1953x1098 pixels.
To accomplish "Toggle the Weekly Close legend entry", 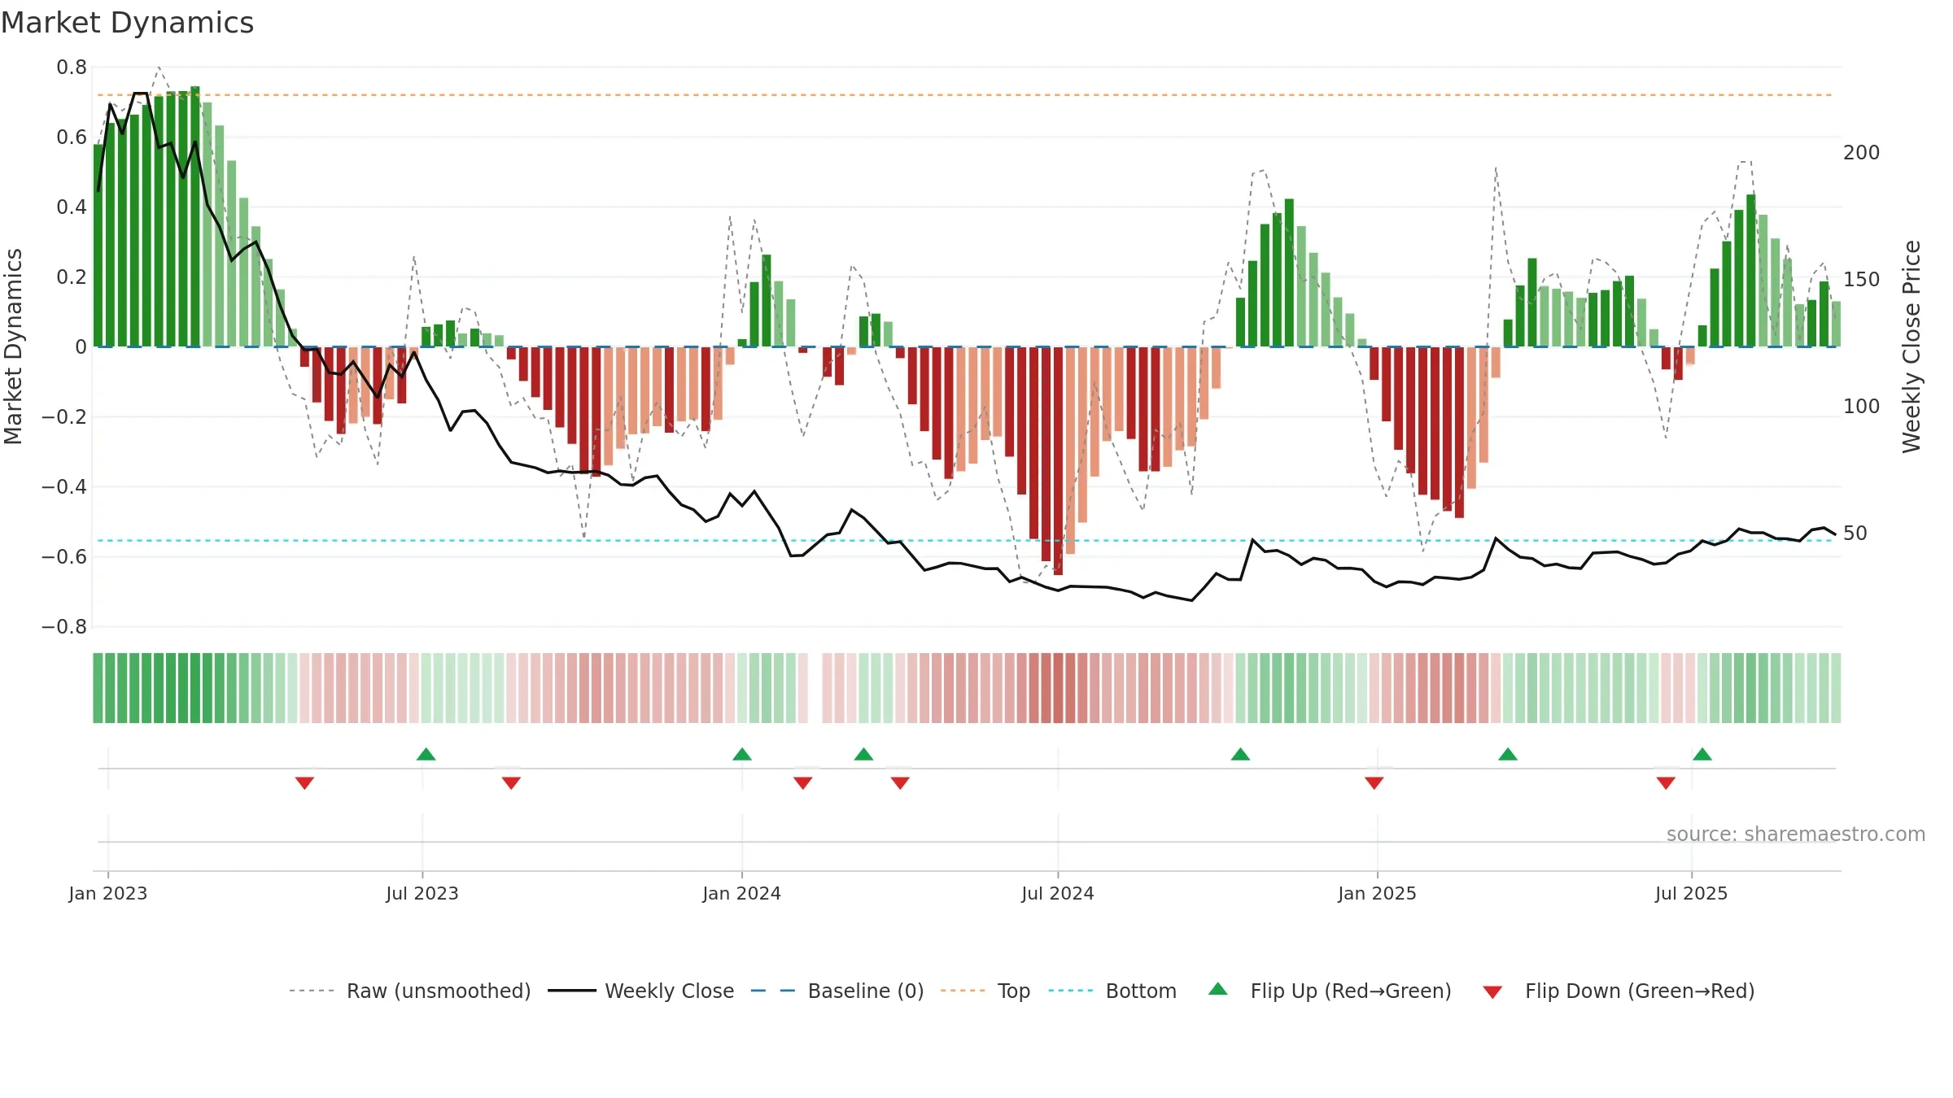I will point(641,991).
